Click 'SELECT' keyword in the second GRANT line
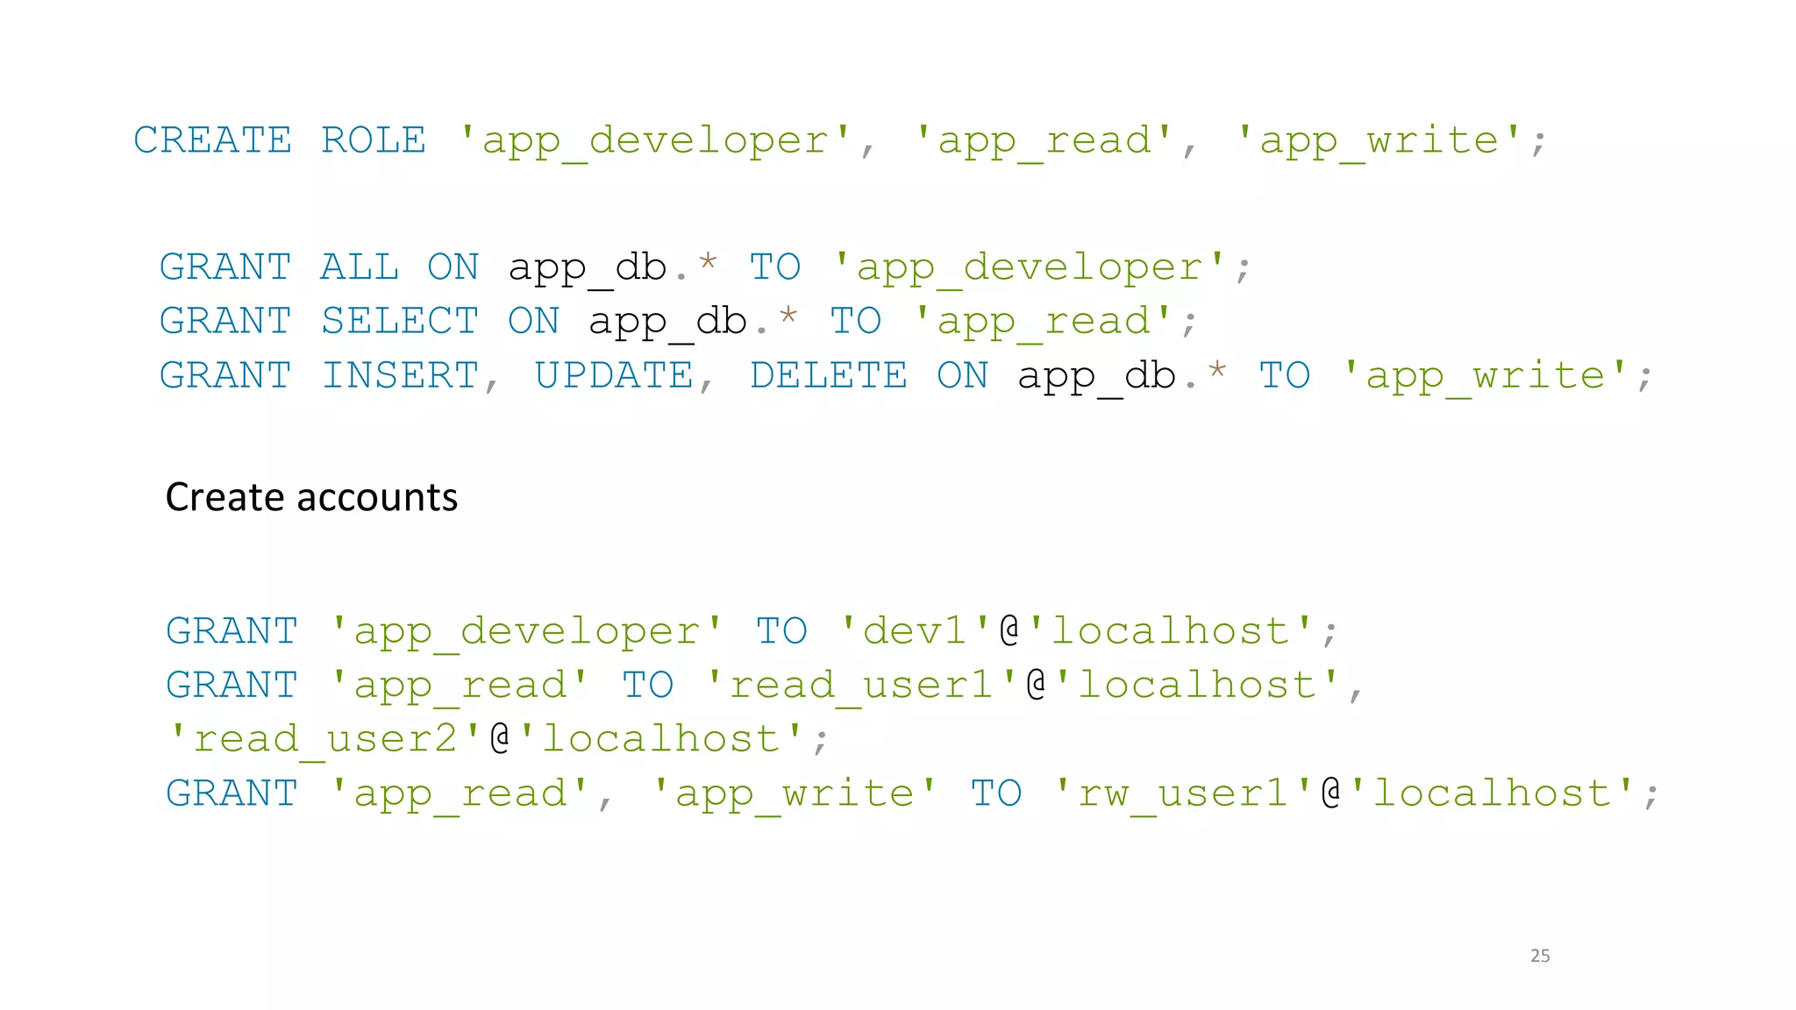Viewport: 1796px width, 1010px height. tap(400, 321)
